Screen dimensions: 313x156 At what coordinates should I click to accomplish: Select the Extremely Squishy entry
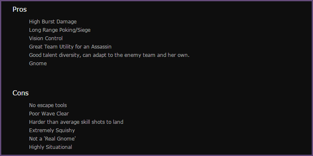coord(52,130)
